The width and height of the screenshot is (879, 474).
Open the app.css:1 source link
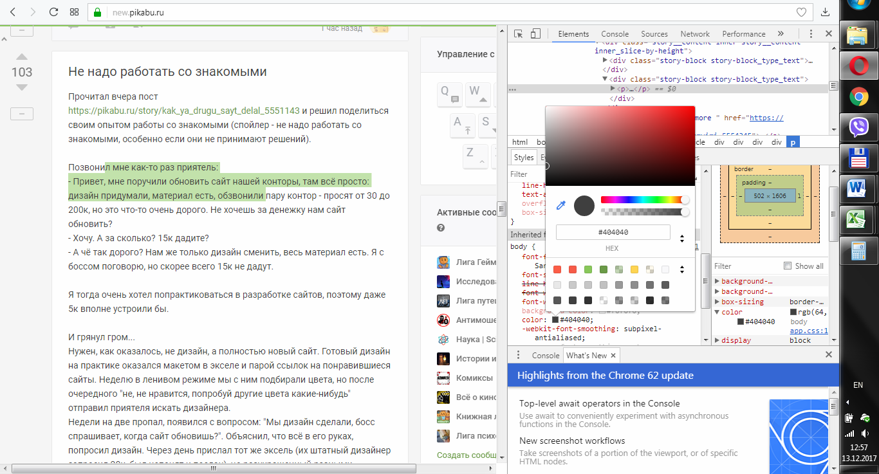[x=808, y=331]
